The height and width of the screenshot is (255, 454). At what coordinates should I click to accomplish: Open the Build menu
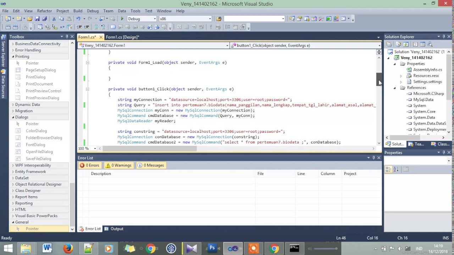[x=78, y=11]
